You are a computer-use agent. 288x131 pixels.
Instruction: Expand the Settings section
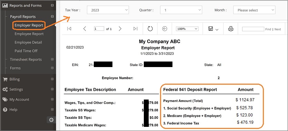click(52, 89)
